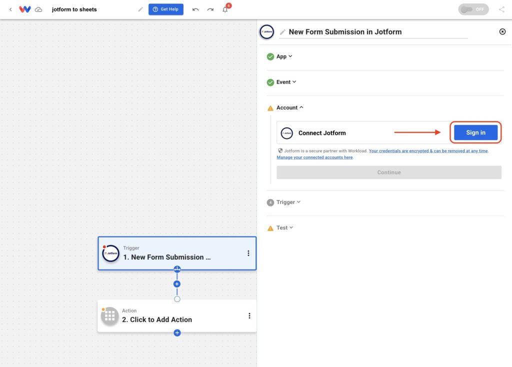Select the New Form Submission trigger card
The image size is (512, 367).
coord(177,253)
